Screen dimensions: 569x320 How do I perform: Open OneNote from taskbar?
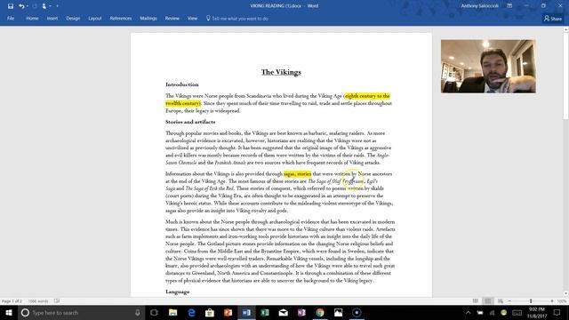coord(301,312)
